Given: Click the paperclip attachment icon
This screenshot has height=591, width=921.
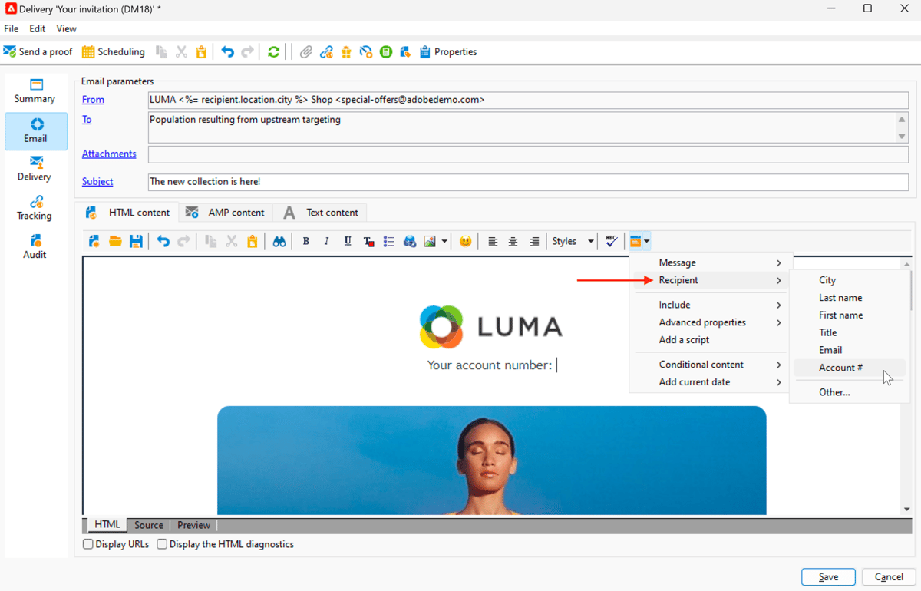Looking at the screenshot, I should 305,51.
